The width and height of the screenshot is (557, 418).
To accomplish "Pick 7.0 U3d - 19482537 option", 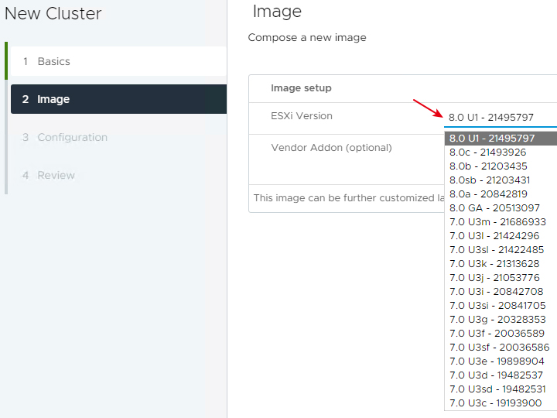I will 501,375.
